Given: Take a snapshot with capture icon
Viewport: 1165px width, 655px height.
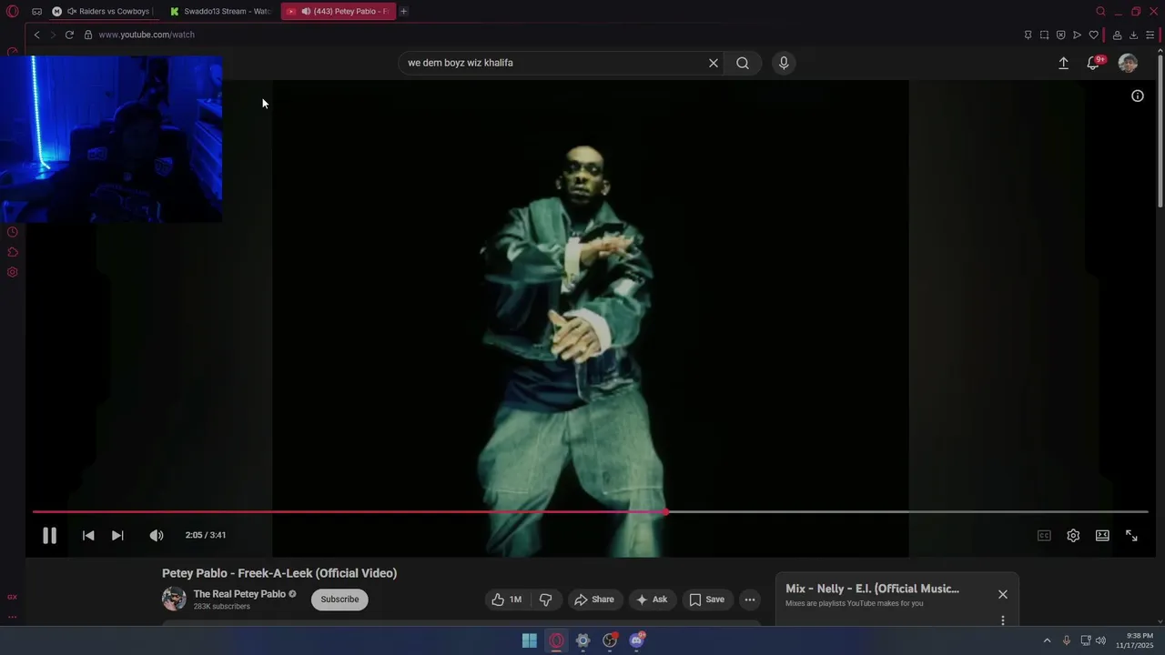Looking at the screenshot, I should tap(1044, 35).
